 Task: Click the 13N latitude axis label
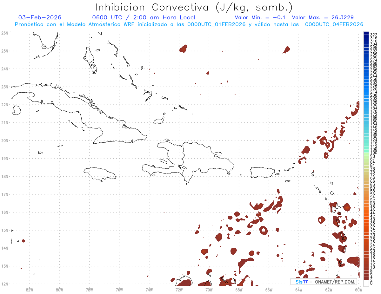tap(5, 266)
